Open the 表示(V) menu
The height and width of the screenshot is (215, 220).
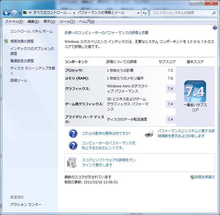click(49, 22)
